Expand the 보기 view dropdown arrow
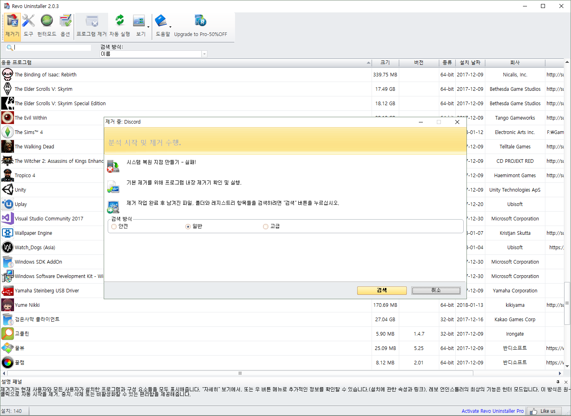571x416 pixels. [148, 27]
